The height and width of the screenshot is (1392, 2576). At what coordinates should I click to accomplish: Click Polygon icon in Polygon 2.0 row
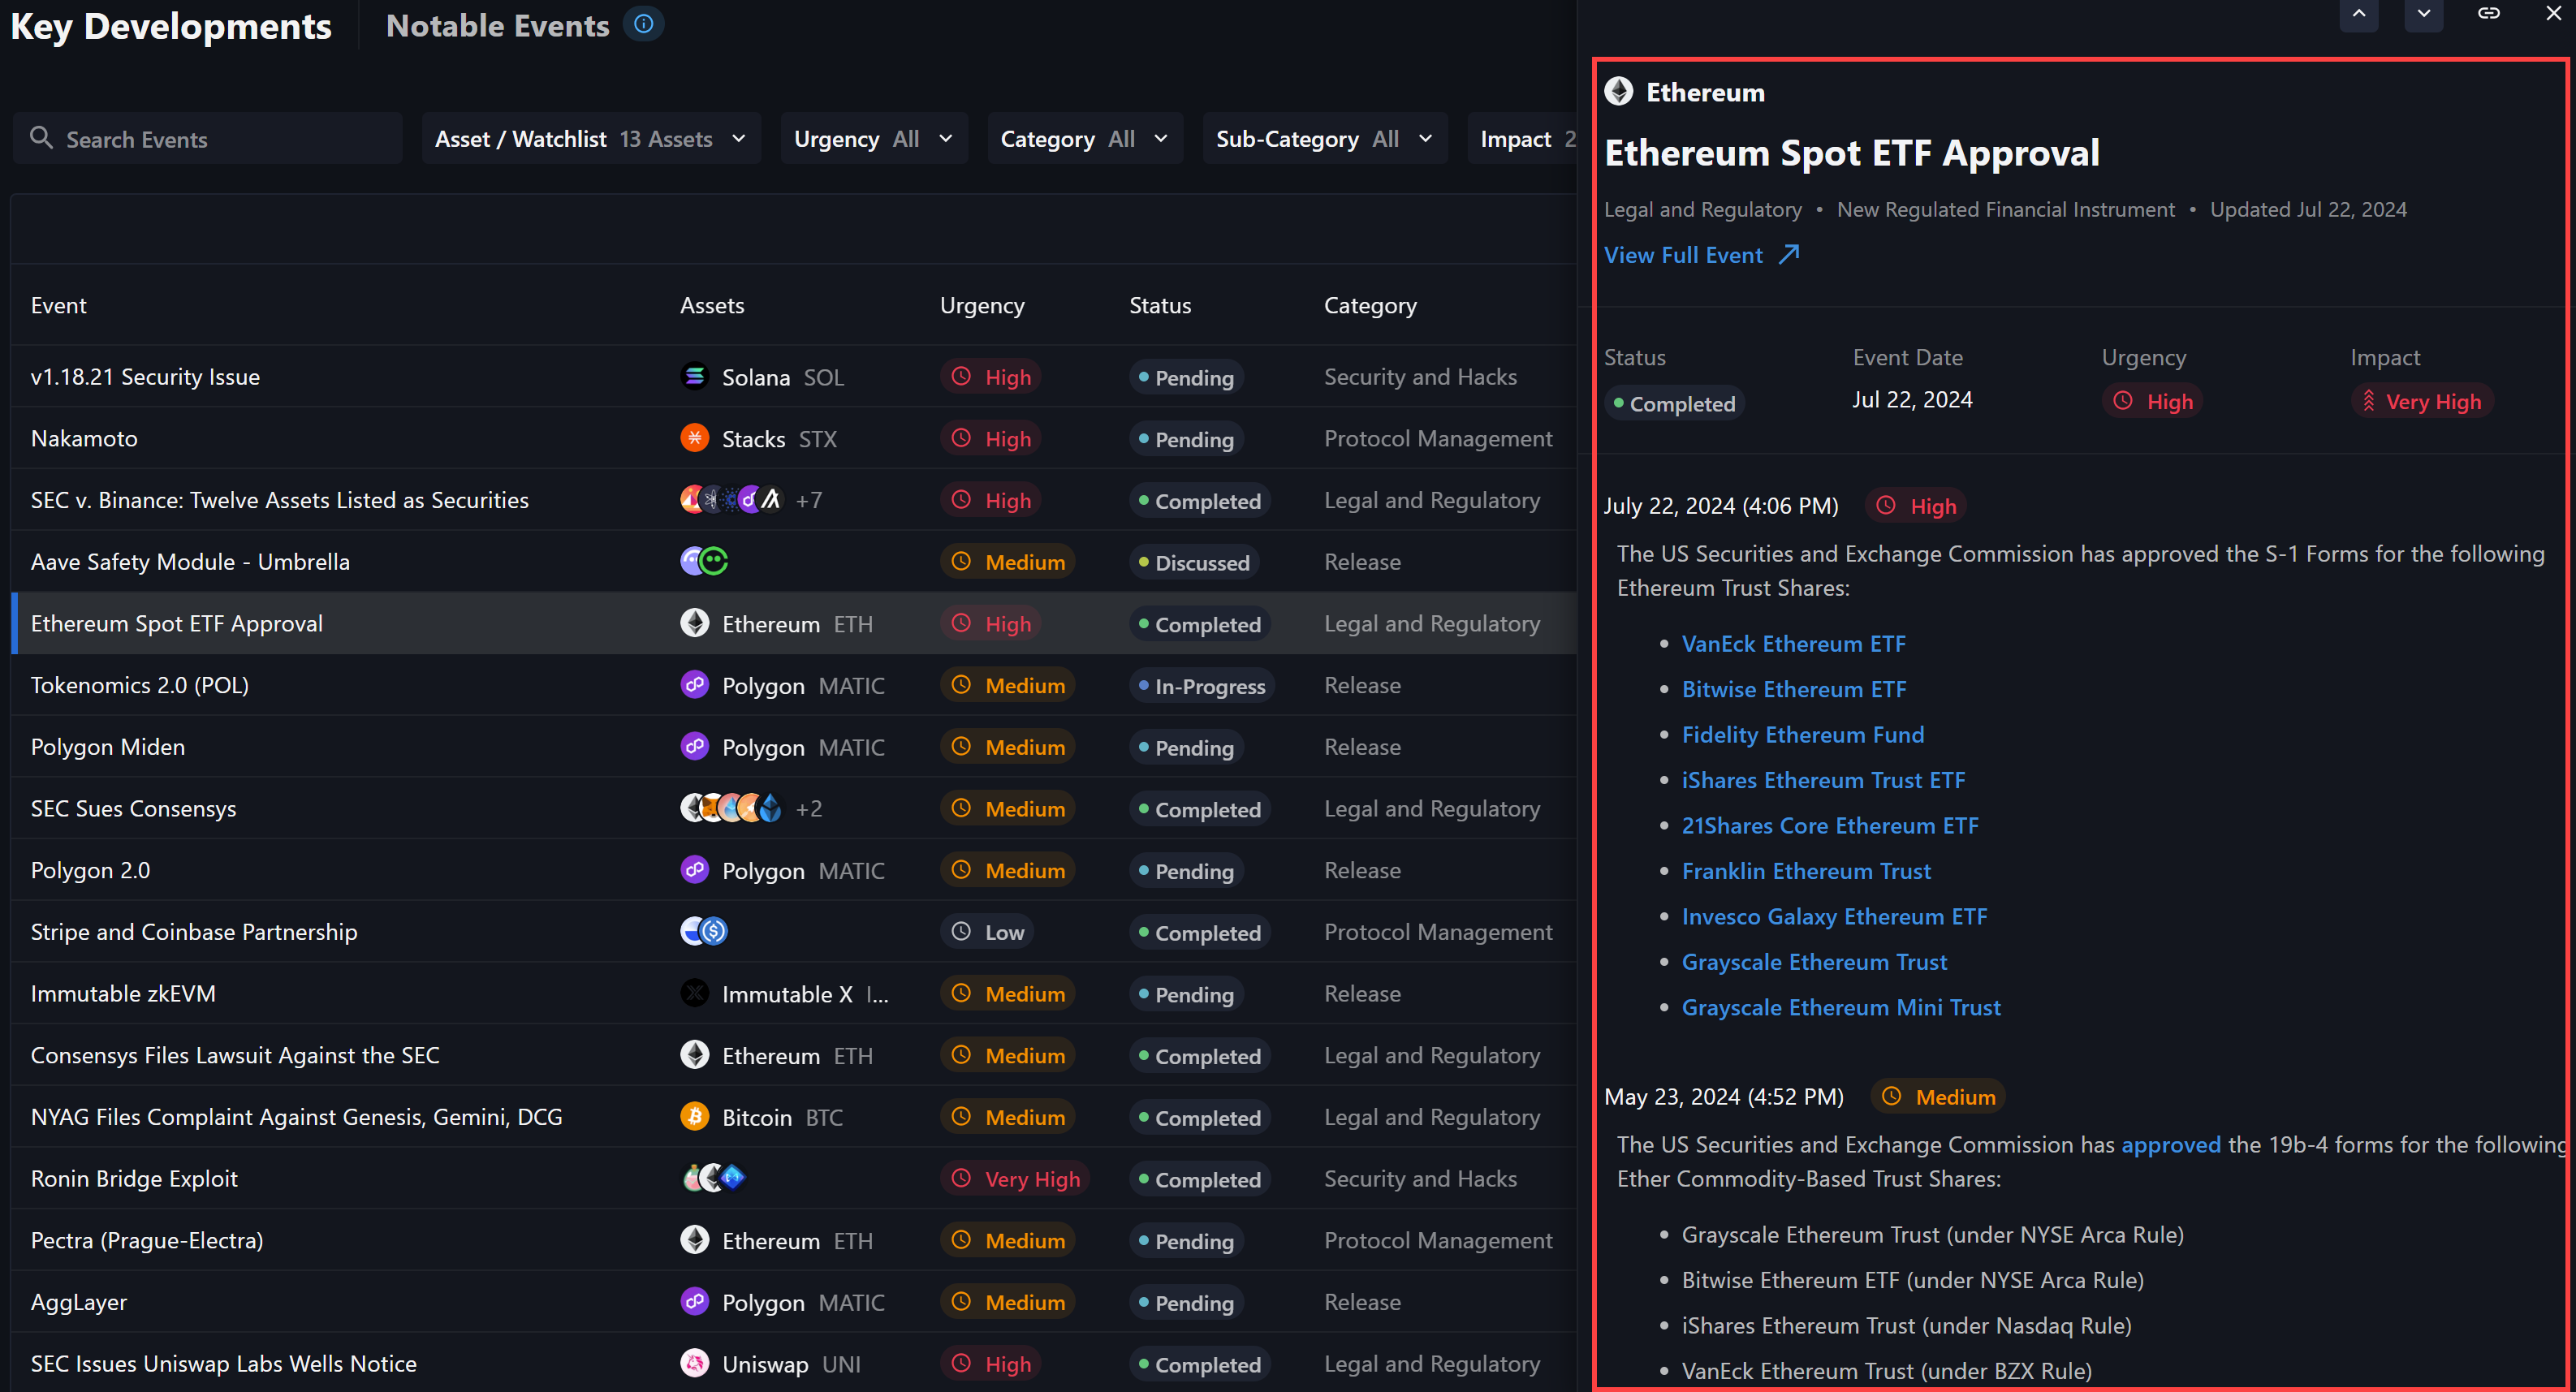[694, 870]
